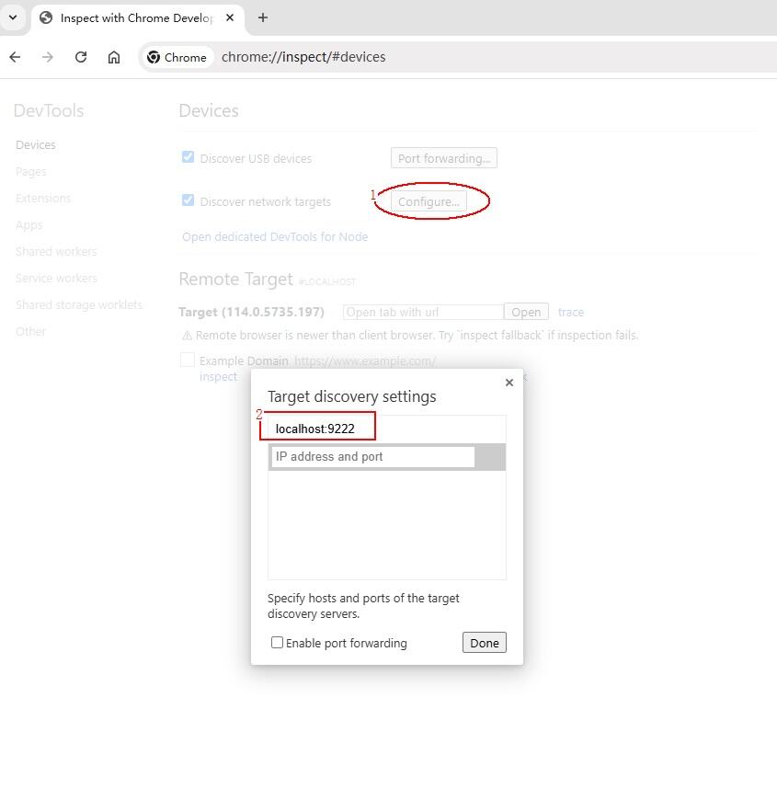Toggle Discover network targets checkbox
The width and height of the screenshot is (777, 812).
(189, 200)
